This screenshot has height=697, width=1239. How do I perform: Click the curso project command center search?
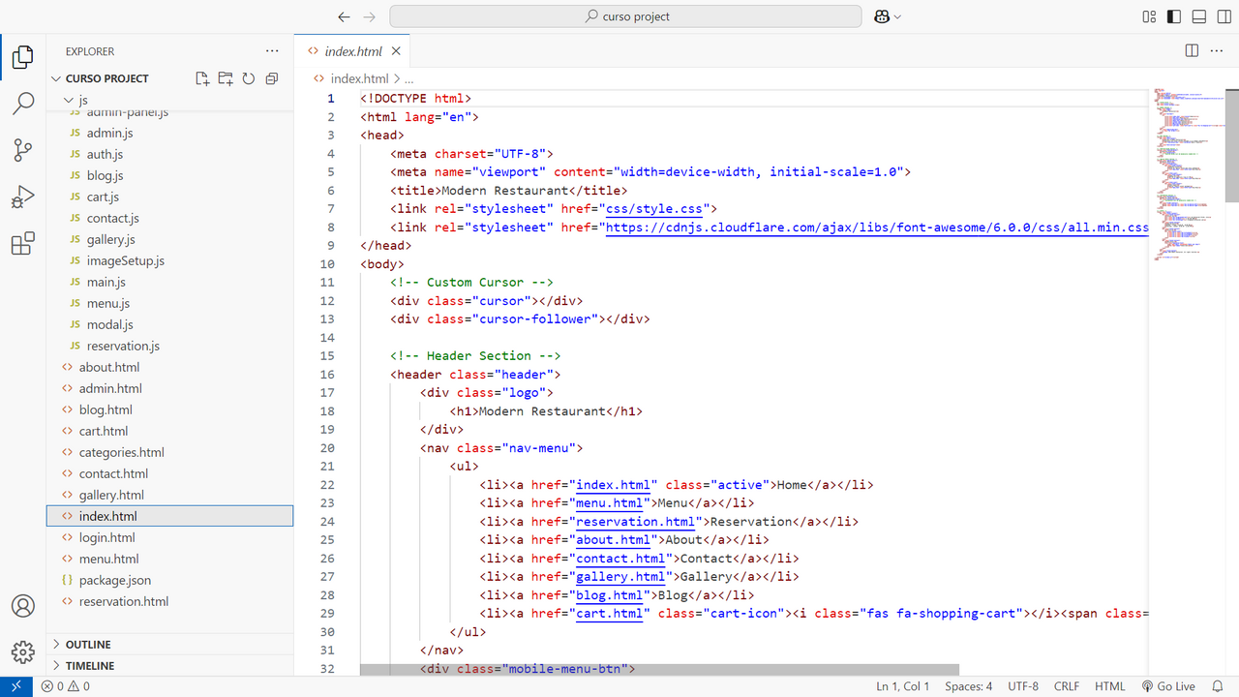[625, 16]
